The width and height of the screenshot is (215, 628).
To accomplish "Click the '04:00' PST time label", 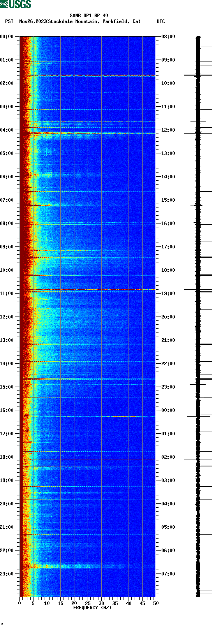I will (x=7, y=130).
